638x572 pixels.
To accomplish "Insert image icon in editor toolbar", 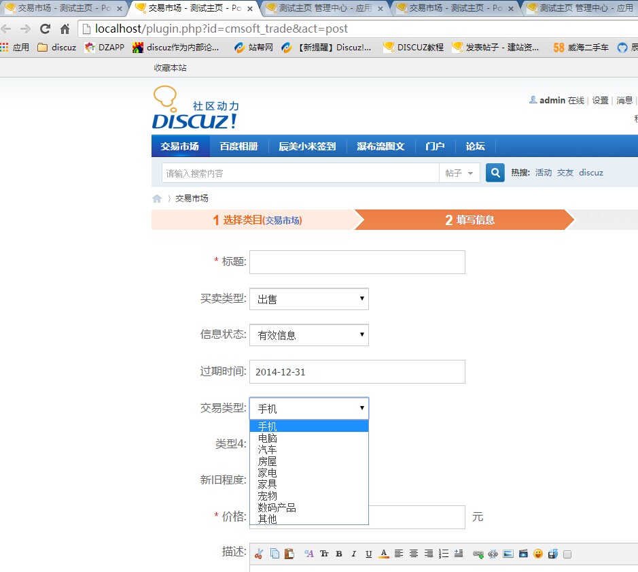I will click(508, 554).
